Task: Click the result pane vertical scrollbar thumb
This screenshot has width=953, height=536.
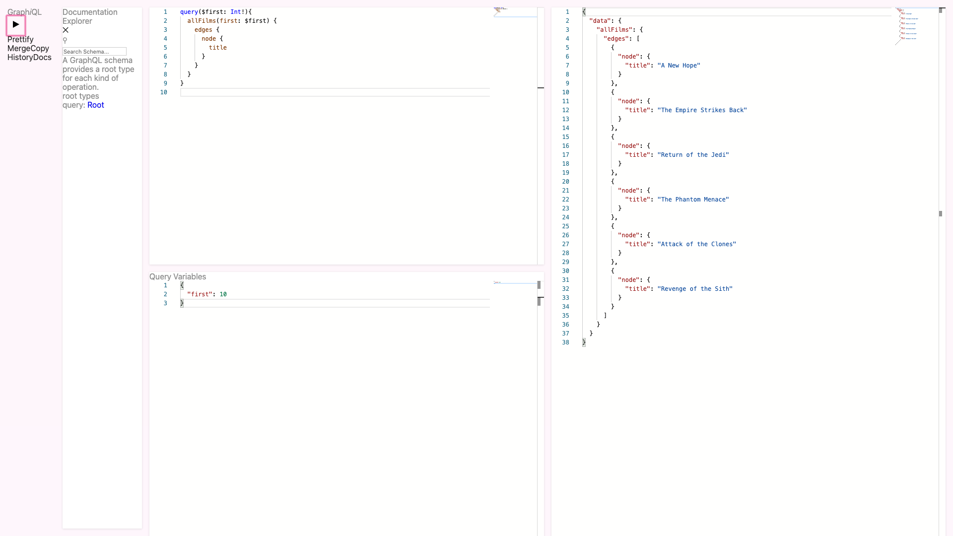Action: tap(940, 214)
